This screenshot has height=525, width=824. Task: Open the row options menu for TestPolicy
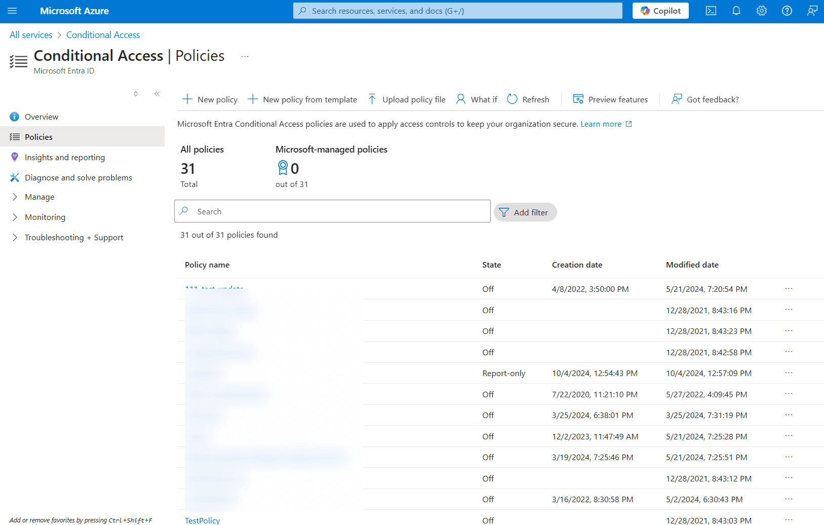788,519
